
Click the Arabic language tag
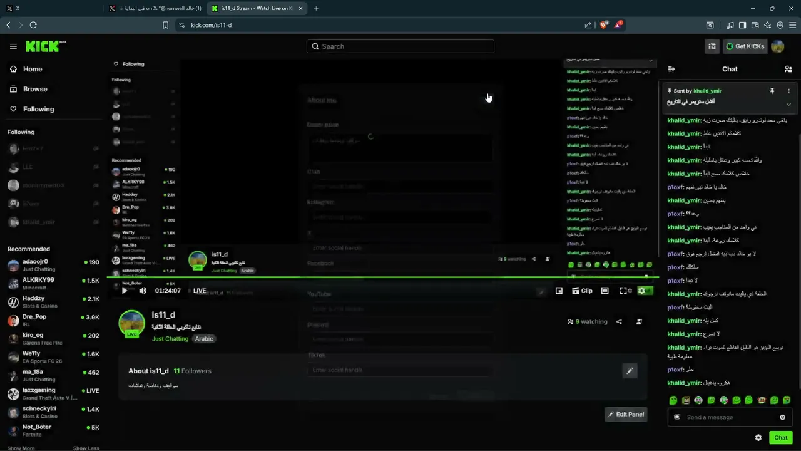[x=204, y=339]
